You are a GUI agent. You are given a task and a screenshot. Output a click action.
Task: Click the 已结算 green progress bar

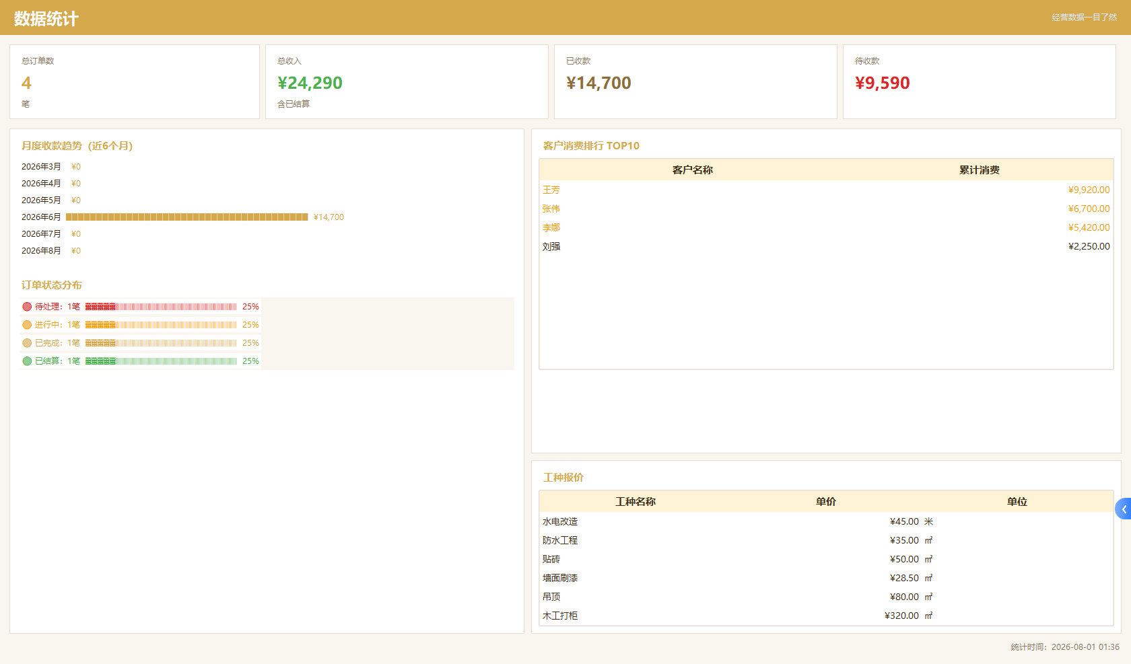point(161,361)
